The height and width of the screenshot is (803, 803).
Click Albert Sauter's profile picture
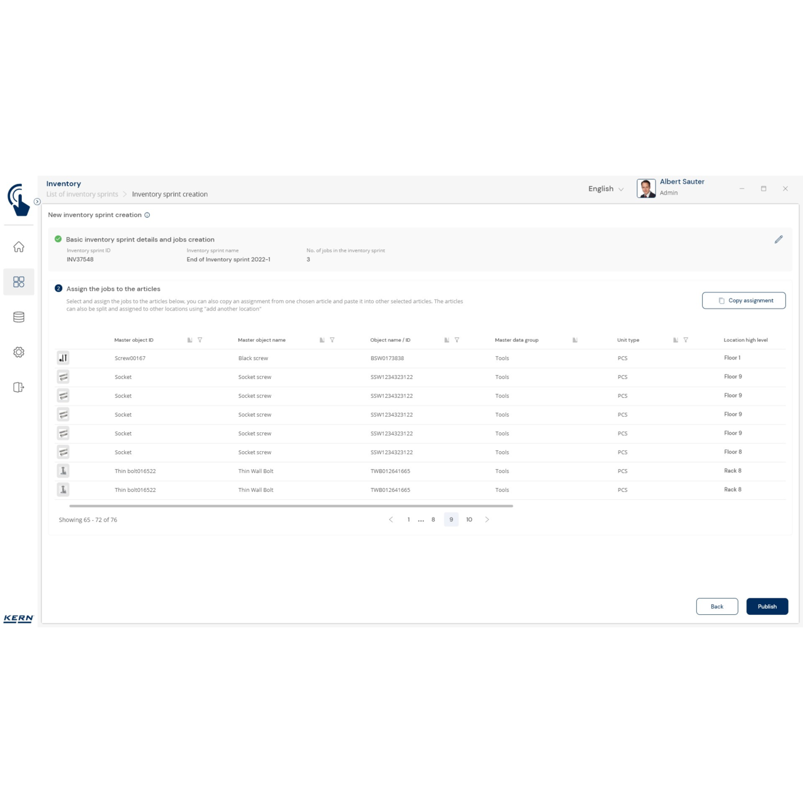click(646, 188)
